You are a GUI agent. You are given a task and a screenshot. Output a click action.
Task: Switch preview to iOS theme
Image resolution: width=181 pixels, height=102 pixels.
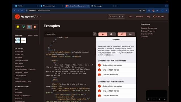103,34
